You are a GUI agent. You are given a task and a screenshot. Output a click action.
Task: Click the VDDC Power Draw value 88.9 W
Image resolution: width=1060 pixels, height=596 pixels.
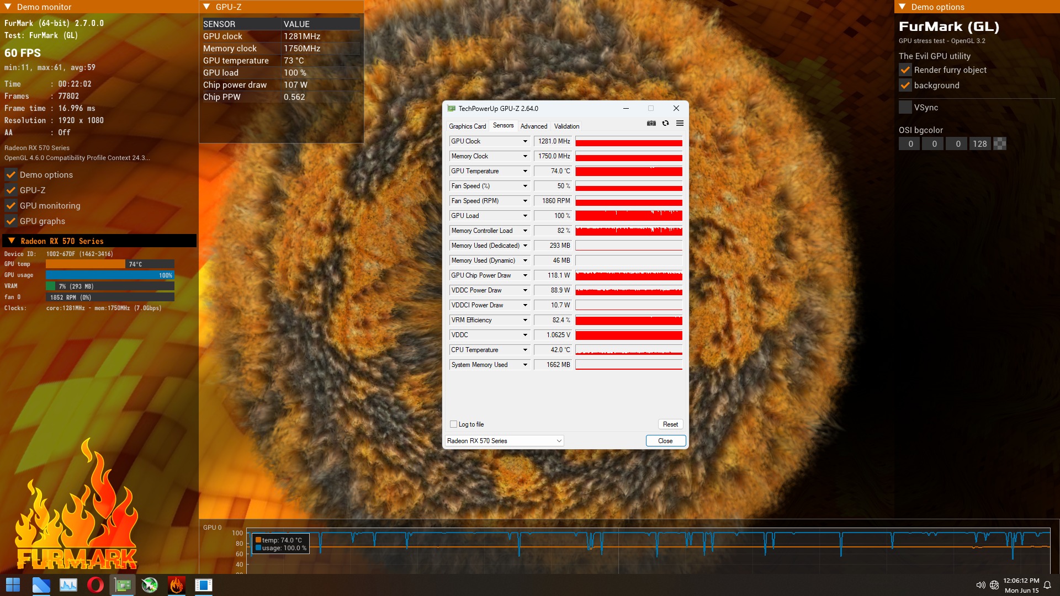(553, 290)
